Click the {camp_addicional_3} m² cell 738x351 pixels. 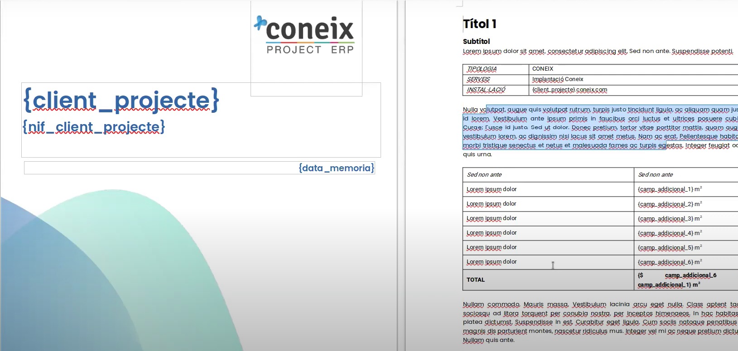point(686,218)
